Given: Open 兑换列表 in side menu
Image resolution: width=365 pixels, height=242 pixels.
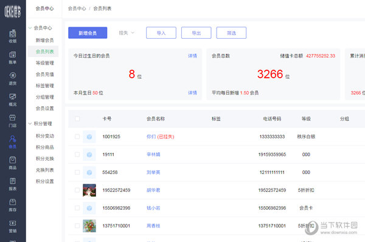Looking at the screenshot, I should point(44,170).
